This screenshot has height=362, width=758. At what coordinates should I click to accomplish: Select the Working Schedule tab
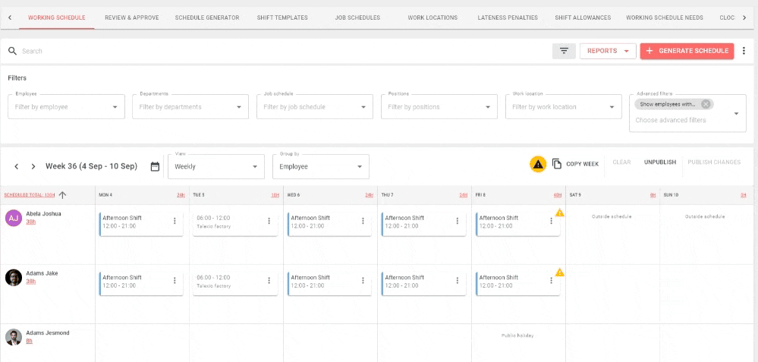57,17
